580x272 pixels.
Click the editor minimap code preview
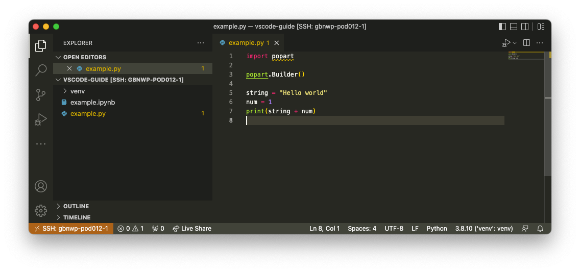pyautogui.click(x=520, y=56)
